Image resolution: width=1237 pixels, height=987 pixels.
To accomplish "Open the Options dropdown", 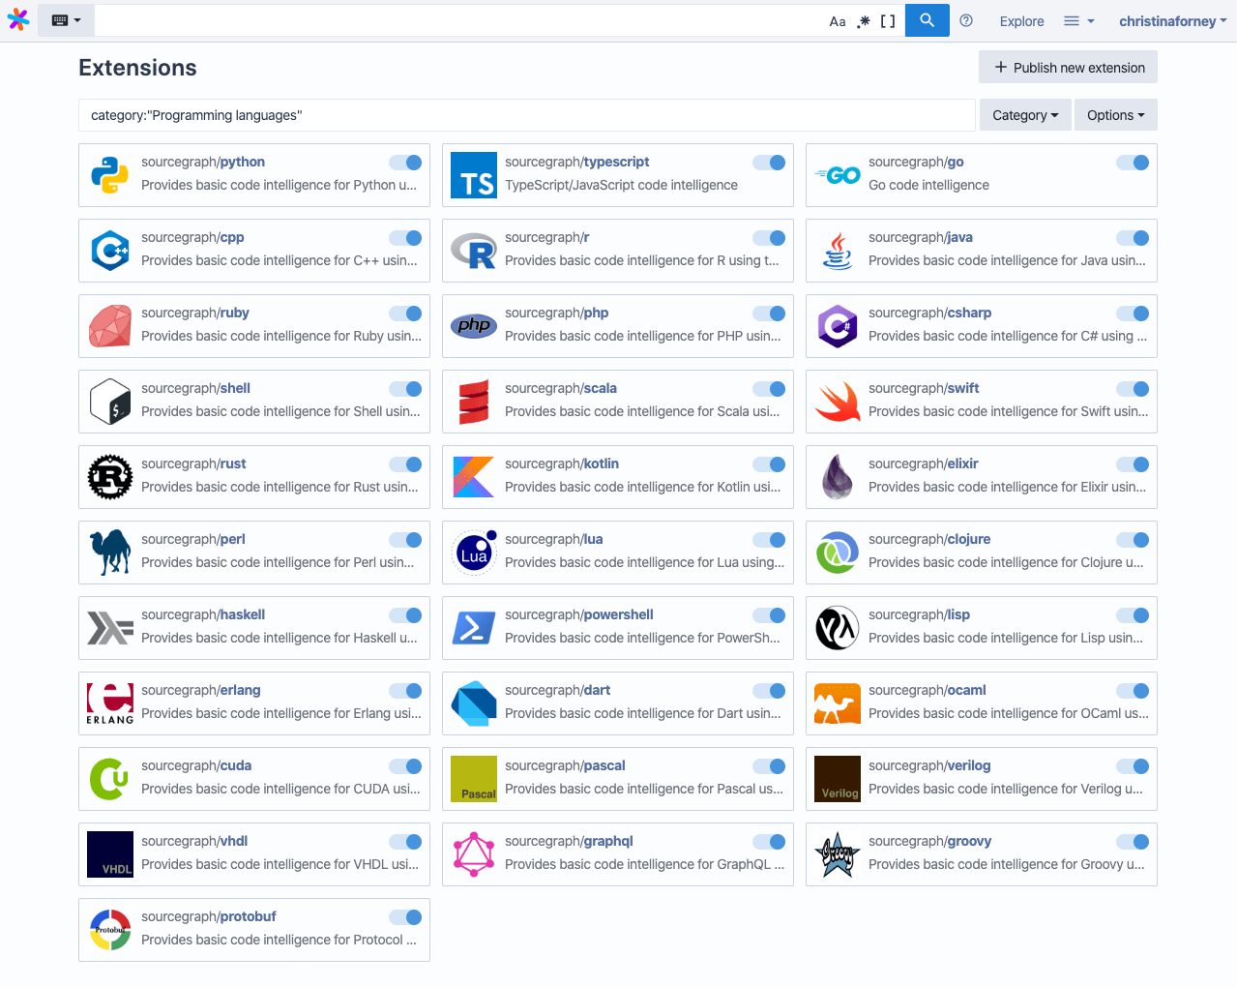I will (x=1115, y=114).
